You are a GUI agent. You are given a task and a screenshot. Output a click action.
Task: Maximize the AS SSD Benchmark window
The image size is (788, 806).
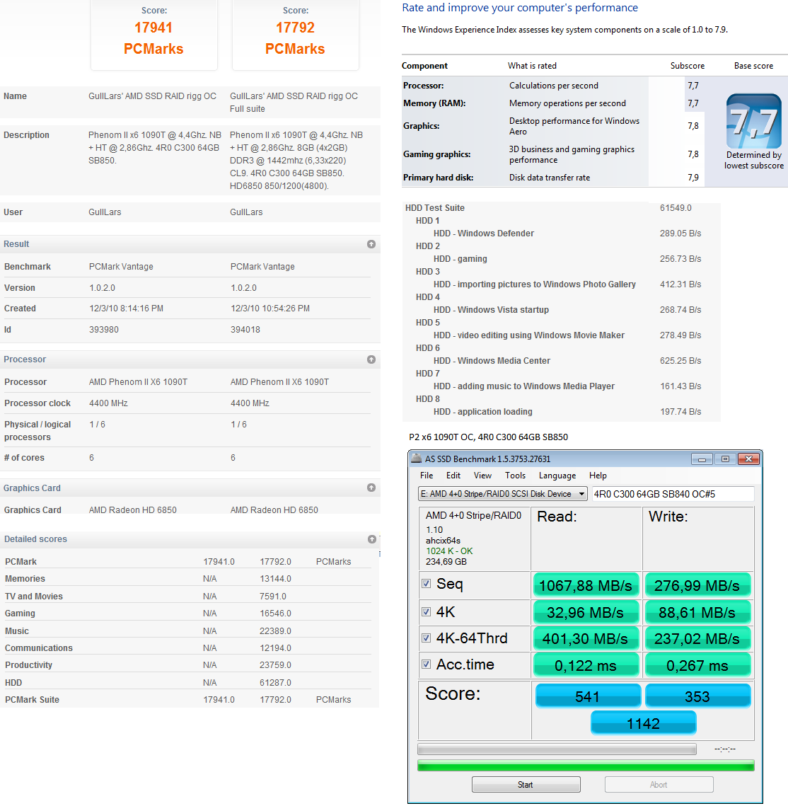tap(725, 459)
